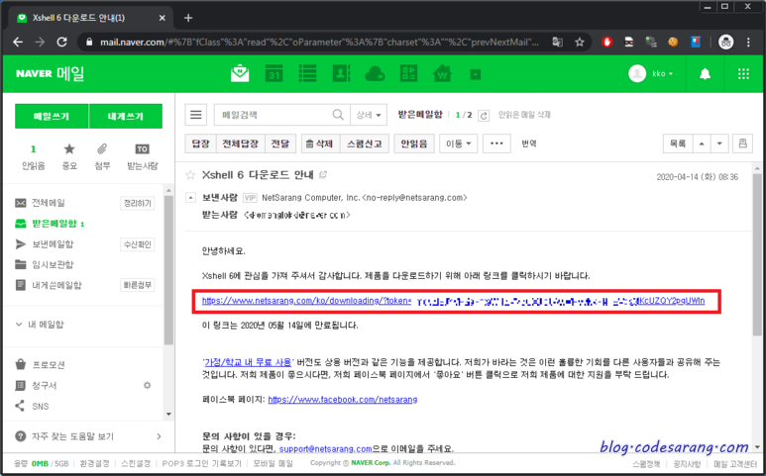Screen dimensions: 766x476
Task: Open the Memo list icon in header
Action: point(307,73)
